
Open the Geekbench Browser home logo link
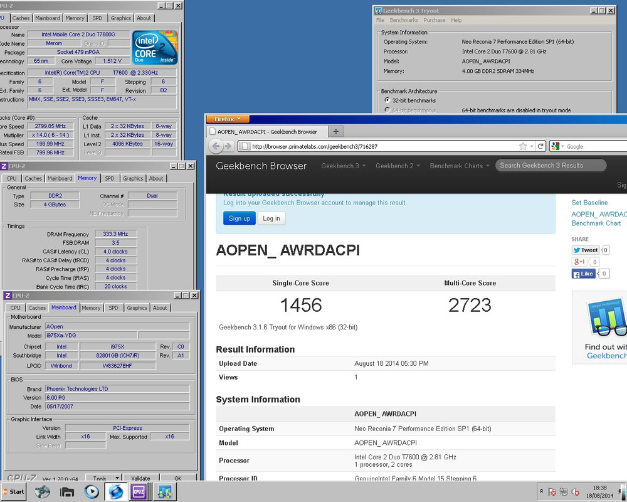(x=261, y=166)
